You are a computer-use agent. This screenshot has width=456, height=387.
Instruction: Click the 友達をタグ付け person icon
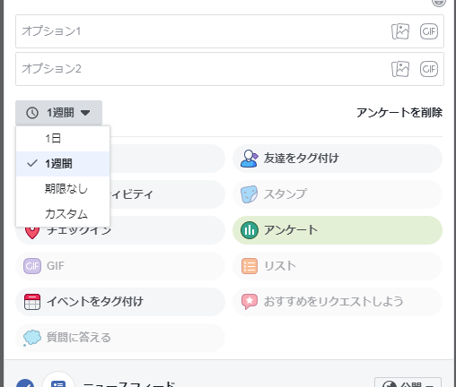click(249, 159)
